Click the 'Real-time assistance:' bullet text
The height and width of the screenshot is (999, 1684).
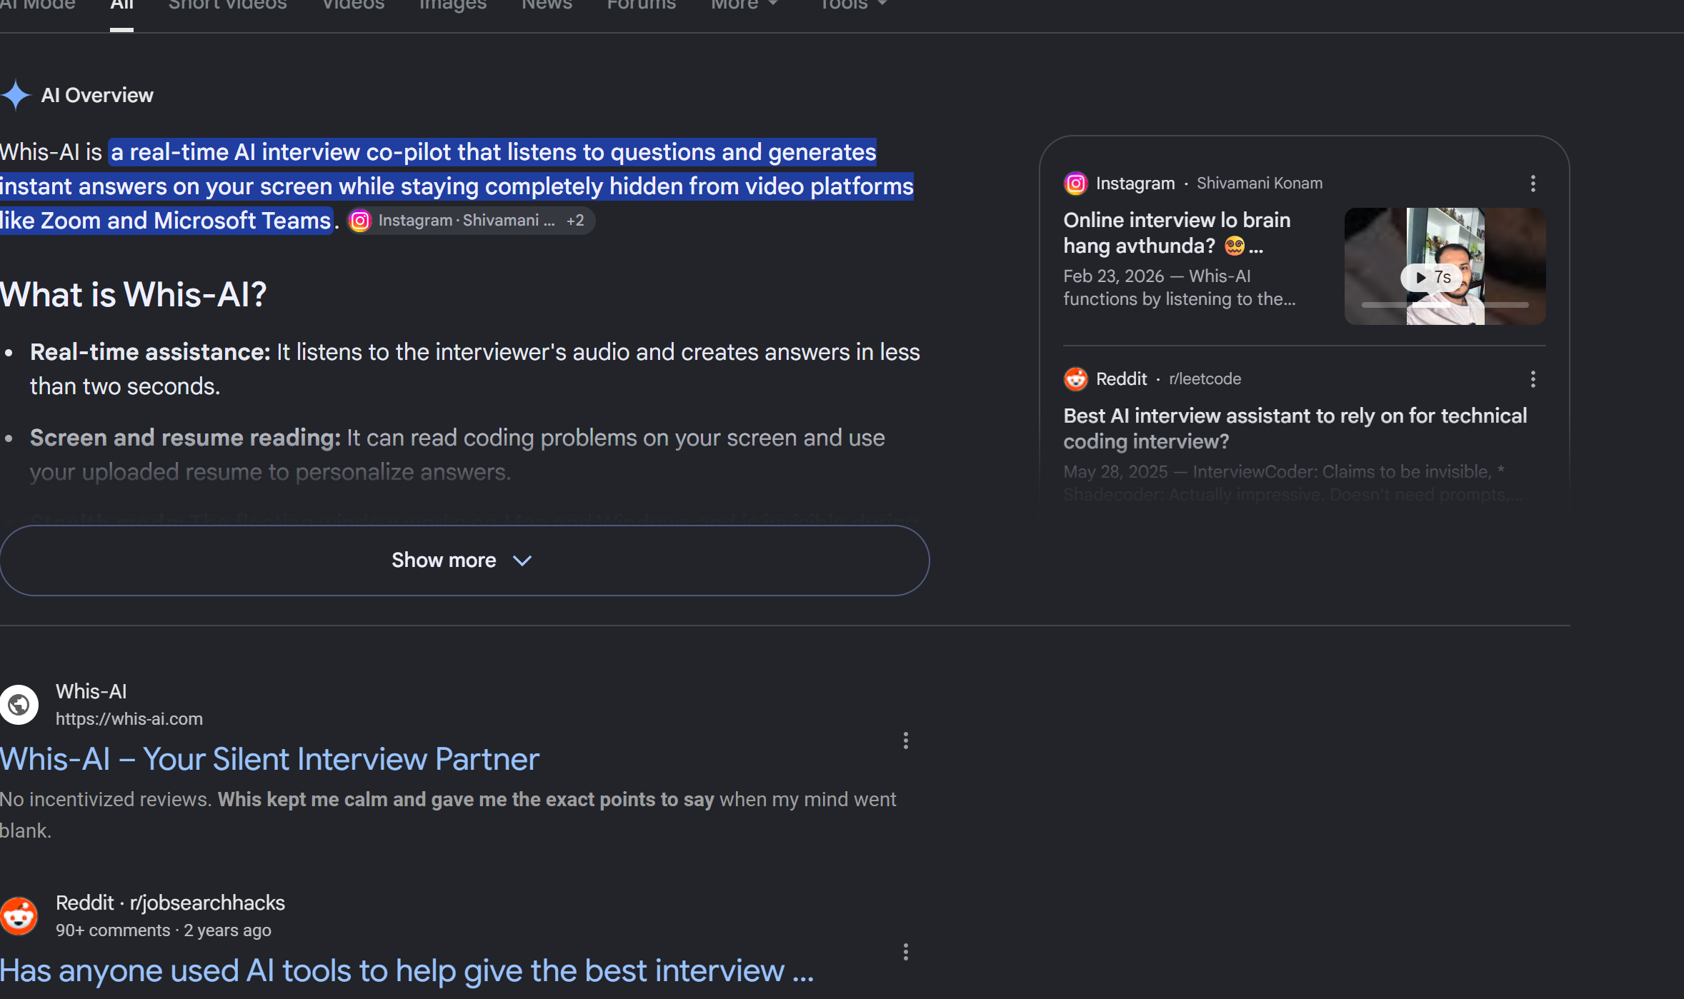(150, 352)
